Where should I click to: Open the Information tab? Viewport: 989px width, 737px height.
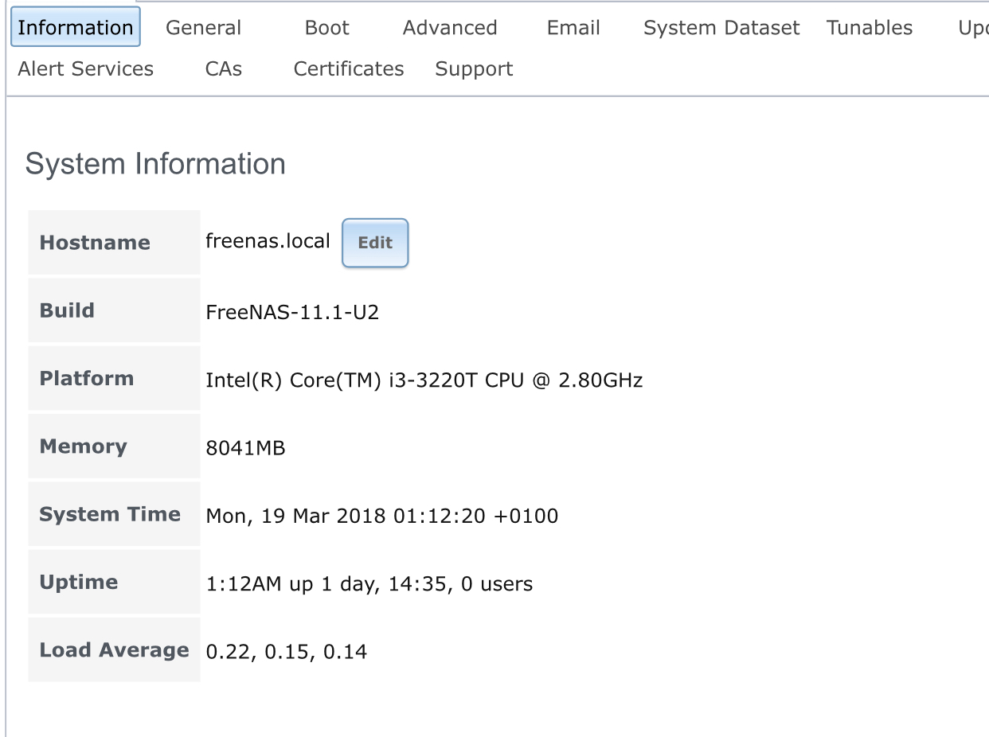pos(76,27)
